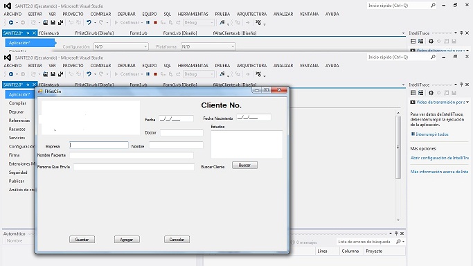
Task: Open DEPURAR menu in lower Visual Studio window
Action: [127, 65]
